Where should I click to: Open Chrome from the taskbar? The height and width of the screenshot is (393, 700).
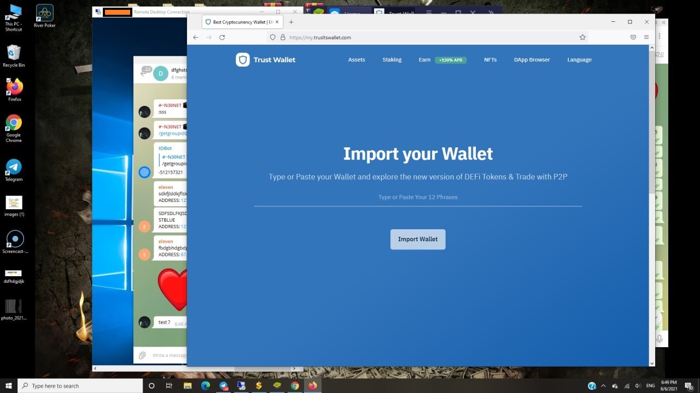pyautogui.click(x=295, y=386)
